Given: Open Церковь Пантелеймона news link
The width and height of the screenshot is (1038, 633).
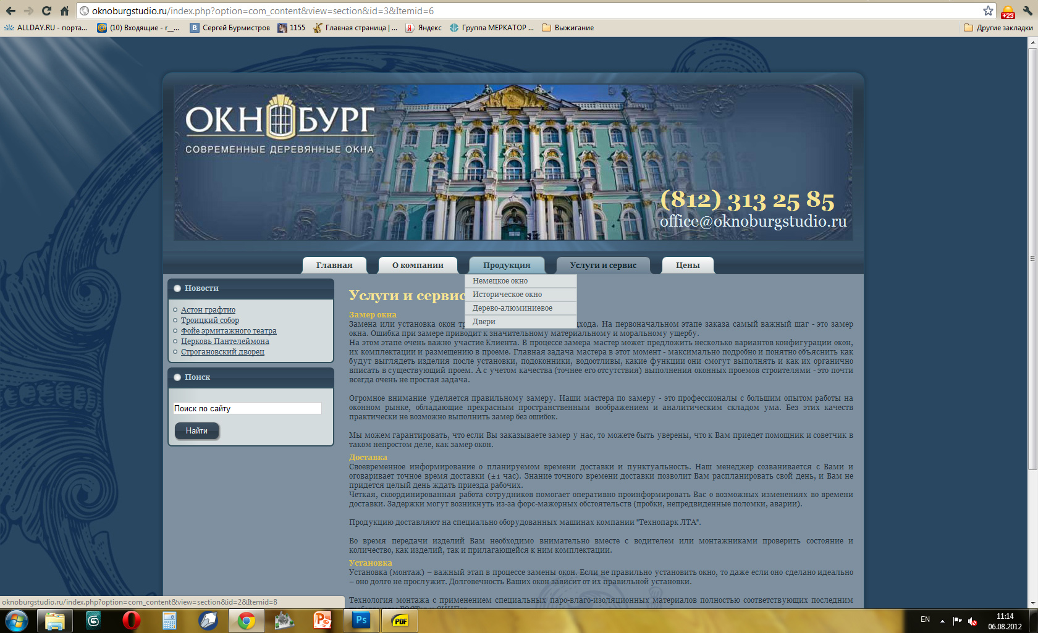Looking at the screenshot, I should click(x=225, y=342).
